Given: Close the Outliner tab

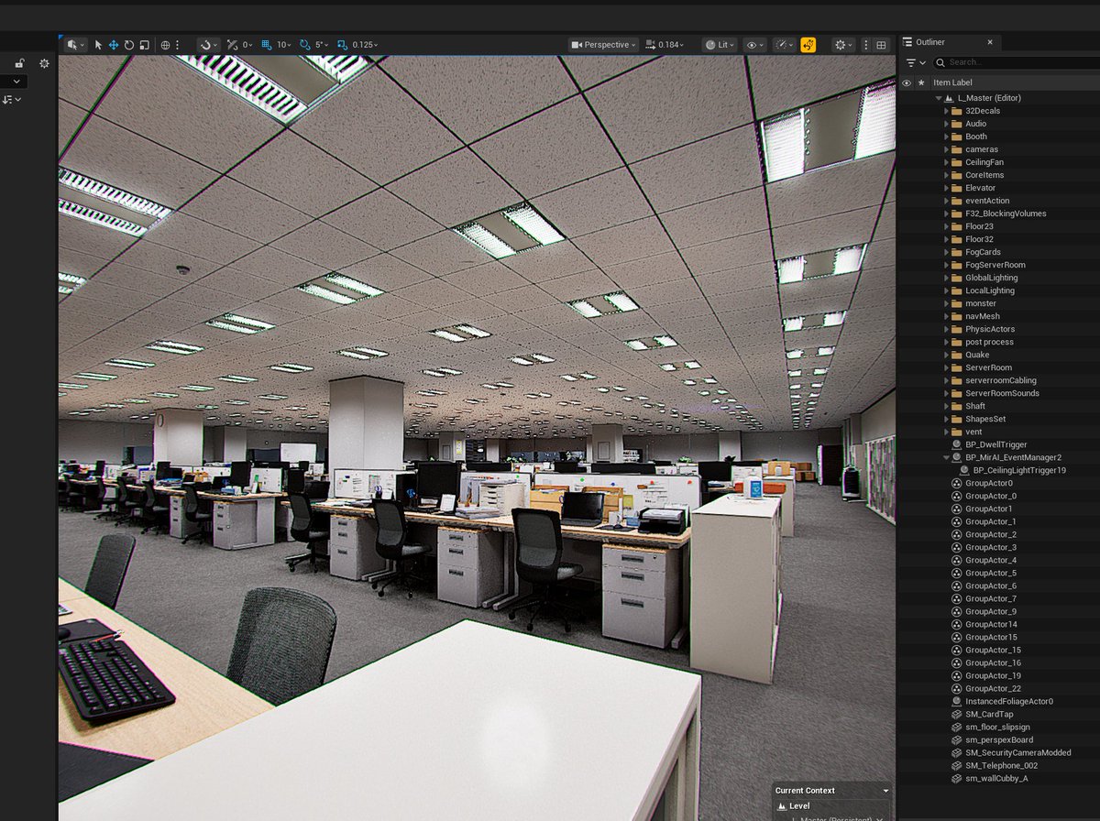Looking at the screenshot, I should pos(990,42).
